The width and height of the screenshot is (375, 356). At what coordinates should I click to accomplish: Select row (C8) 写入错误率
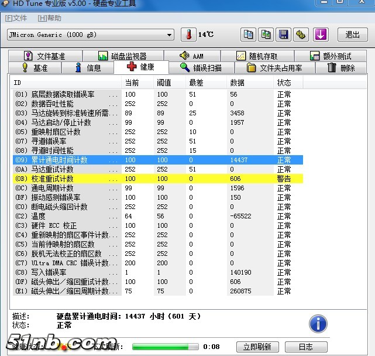[x=158, y=272]
